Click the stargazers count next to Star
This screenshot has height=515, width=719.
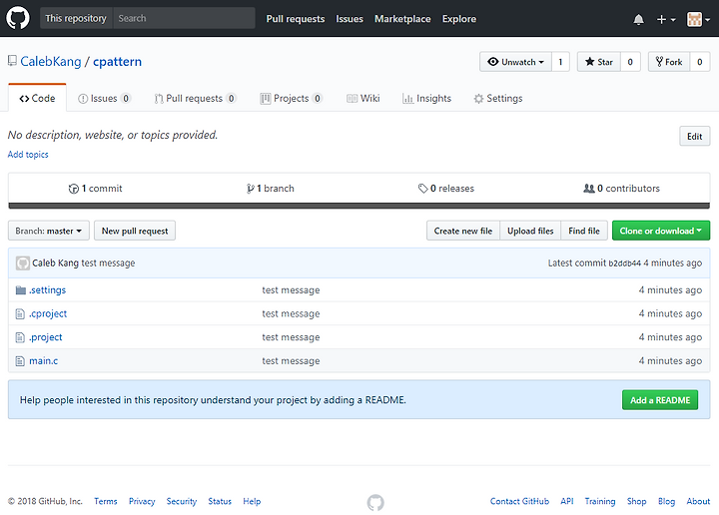[630, 62]
